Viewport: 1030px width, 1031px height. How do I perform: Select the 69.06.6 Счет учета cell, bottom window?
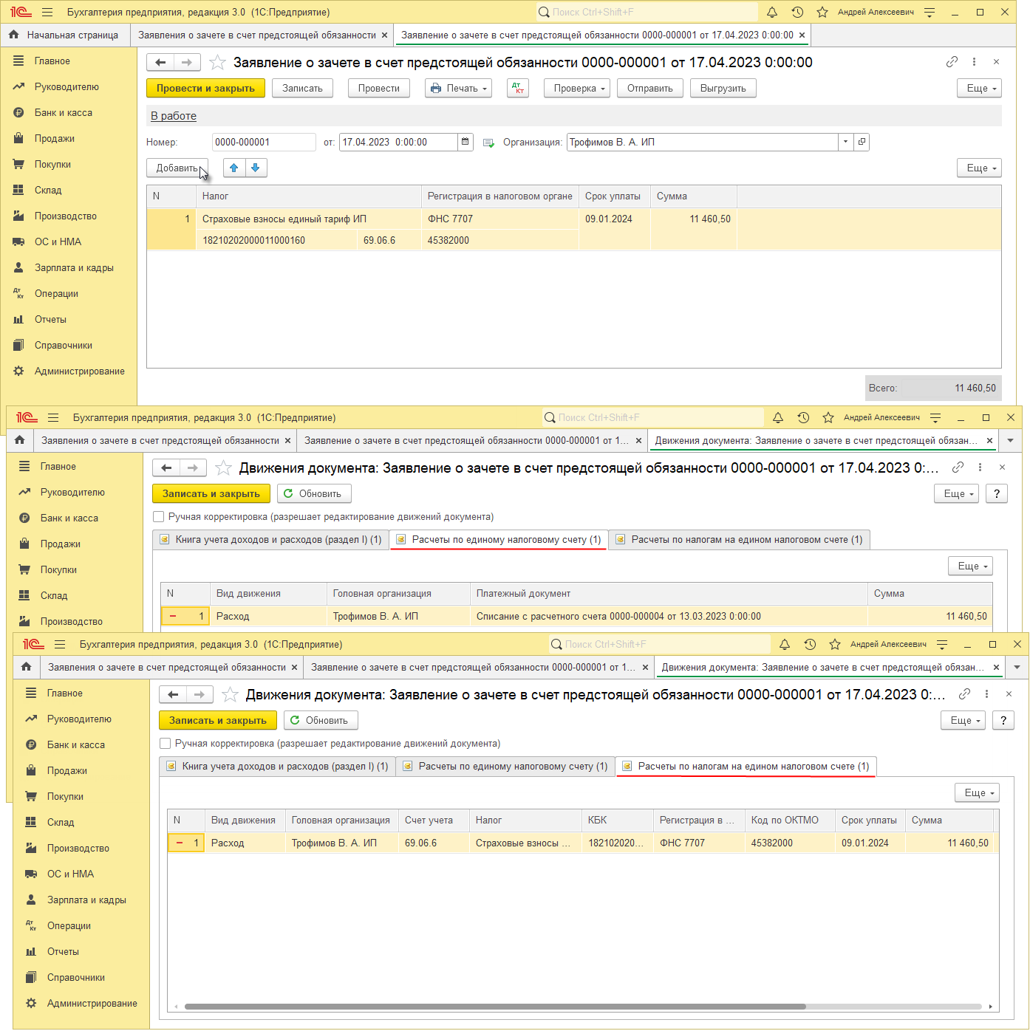(434, 843)
